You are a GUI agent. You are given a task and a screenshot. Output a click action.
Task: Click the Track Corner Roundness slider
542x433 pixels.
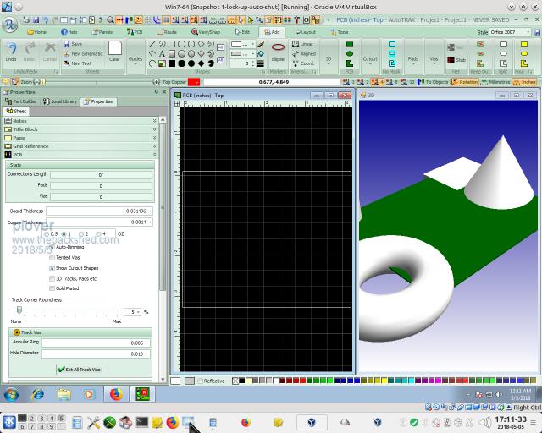(x=19, y=310)
